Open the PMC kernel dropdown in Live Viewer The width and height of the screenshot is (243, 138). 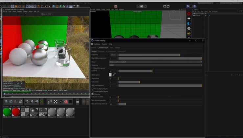pos(50,14)
